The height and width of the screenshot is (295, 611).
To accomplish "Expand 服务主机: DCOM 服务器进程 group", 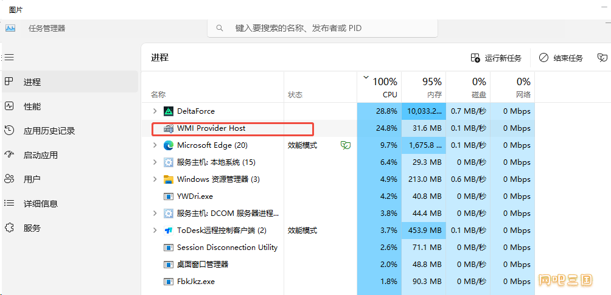I will coord(155,213).
